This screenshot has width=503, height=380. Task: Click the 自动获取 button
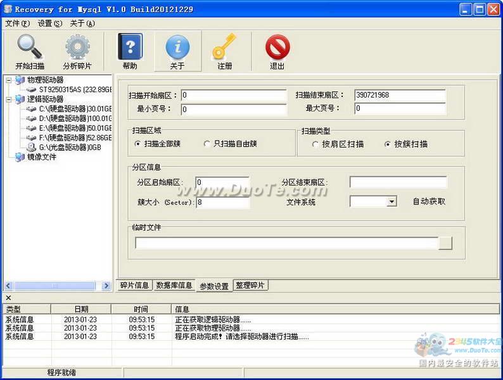(429, 201)
